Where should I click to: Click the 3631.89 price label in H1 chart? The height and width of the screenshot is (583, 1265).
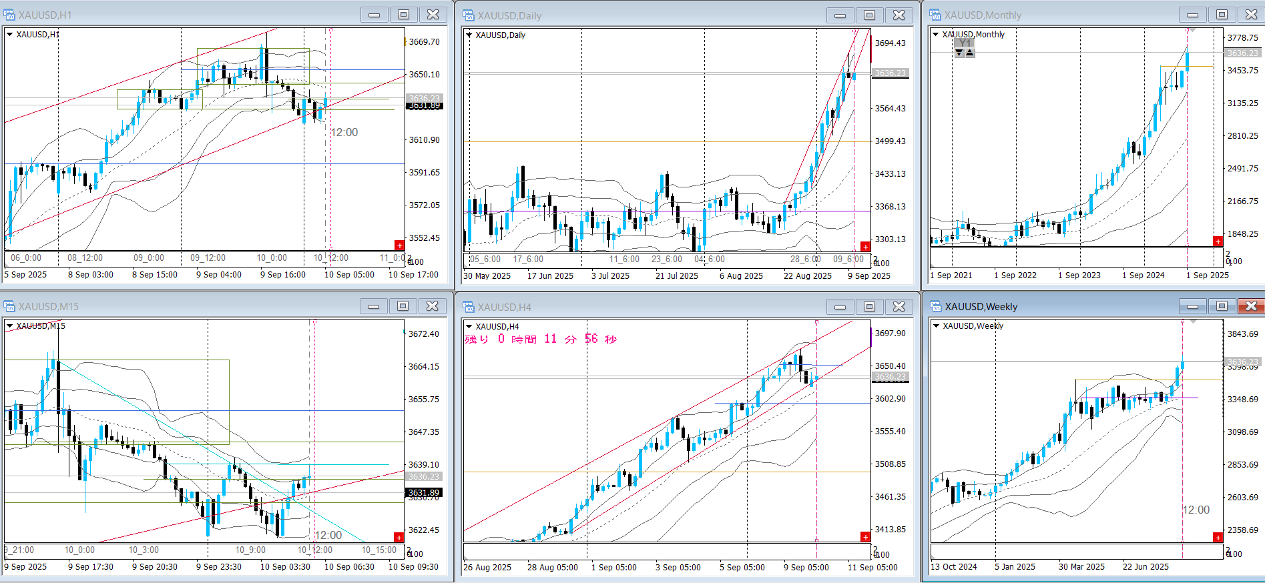[425, 106]
